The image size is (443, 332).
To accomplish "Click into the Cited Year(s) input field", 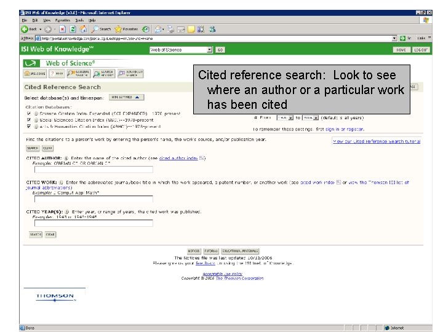I will coord(94,223).
